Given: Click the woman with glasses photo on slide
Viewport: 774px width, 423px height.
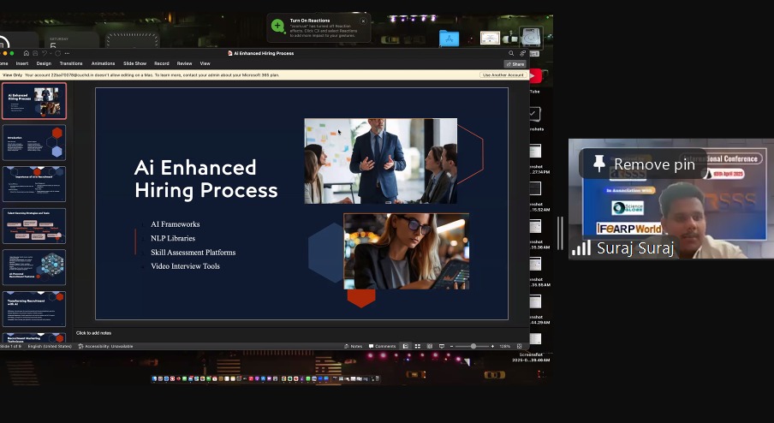Looking at the screenshot, I should [x=406, y=251].
